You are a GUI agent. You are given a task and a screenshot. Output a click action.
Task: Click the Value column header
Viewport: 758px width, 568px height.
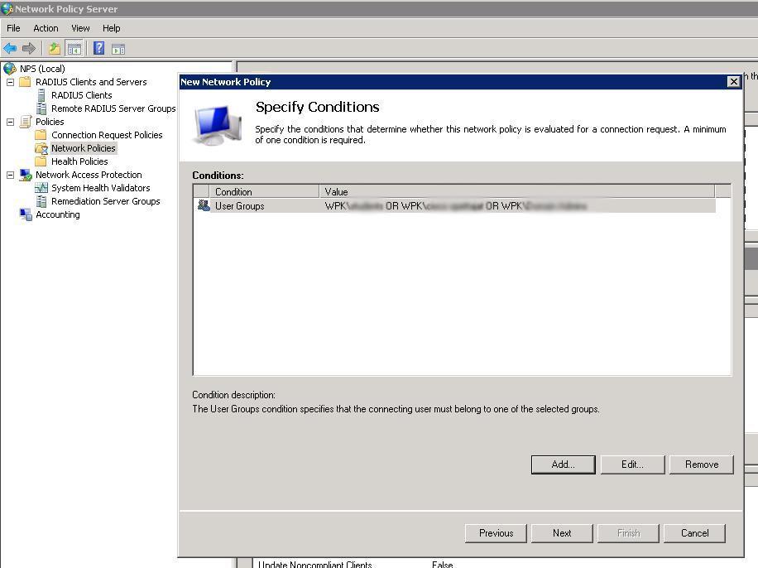516,191
